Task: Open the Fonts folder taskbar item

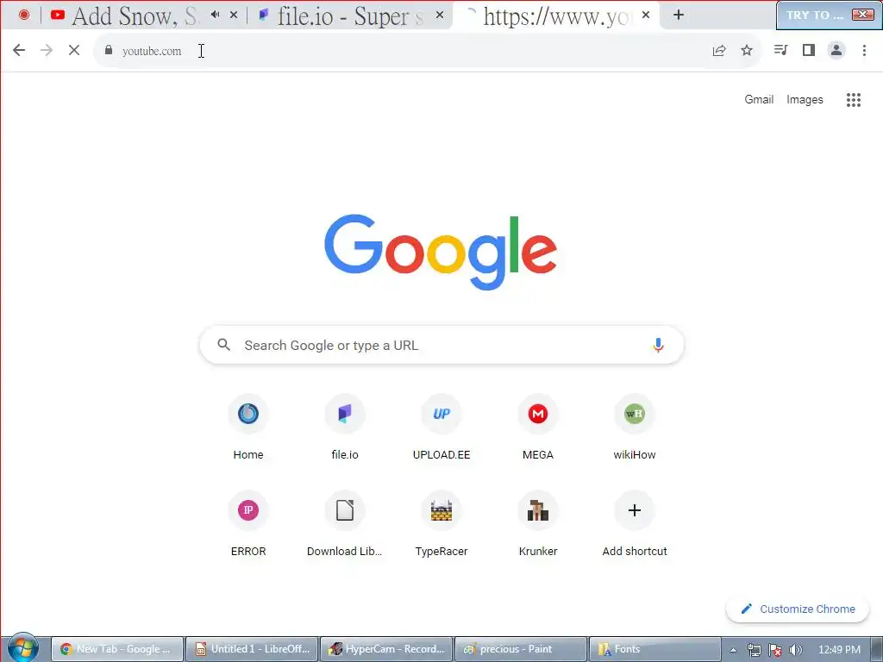Action: click(655, 649)
